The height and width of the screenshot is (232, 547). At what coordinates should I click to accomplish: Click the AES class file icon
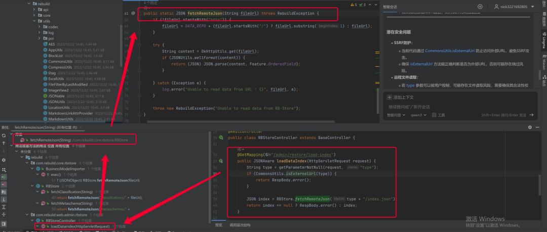click(45, 44)
